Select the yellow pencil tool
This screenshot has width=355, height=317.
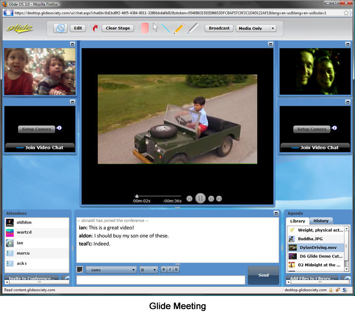tap(179, 28)
